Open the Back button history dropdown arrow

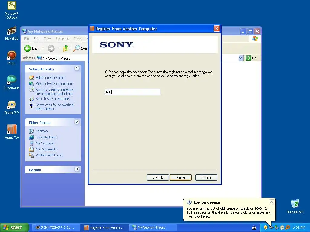coord(43,48)
